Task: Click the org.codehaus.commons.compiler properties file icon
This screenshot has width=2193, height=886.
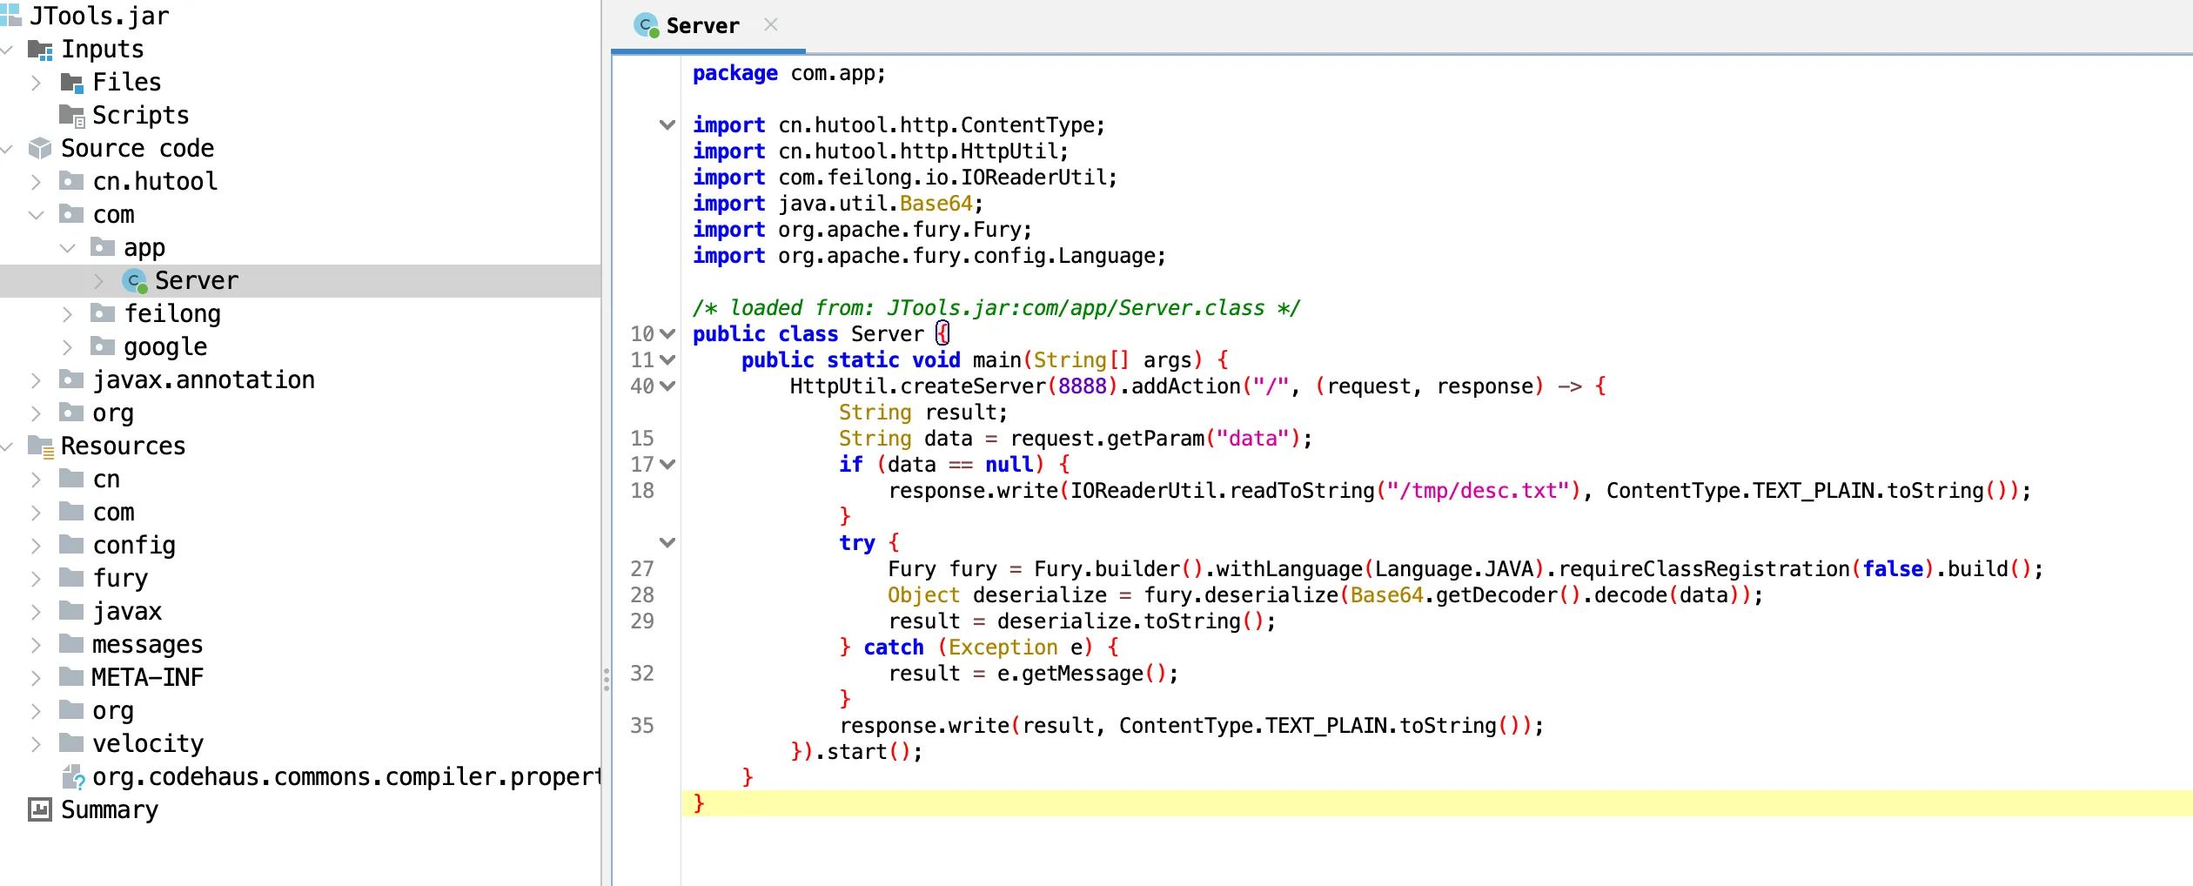Action: tap(73, 777)
